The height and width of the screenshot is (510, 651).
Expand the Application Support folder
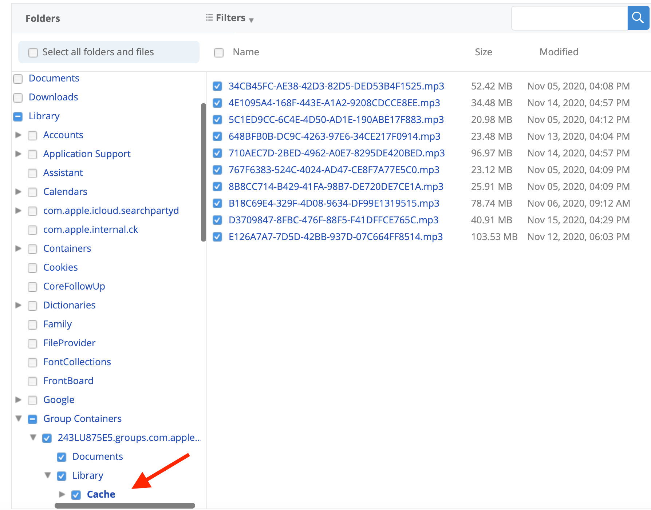point(18,154)
